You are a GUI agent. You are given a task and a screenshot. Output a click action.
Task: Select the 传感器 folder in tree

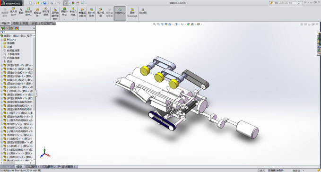point(11,43)
